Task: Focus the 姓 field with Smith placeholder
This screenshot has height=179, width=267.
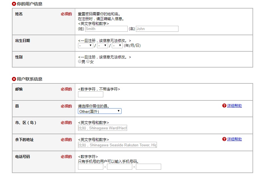Action: pos(106,29)
